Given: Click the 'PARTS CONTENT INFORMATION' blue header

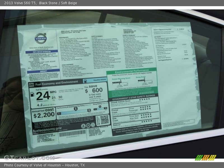Looking at the screenshot, I should pyautogui.click(x=42, y=52).
